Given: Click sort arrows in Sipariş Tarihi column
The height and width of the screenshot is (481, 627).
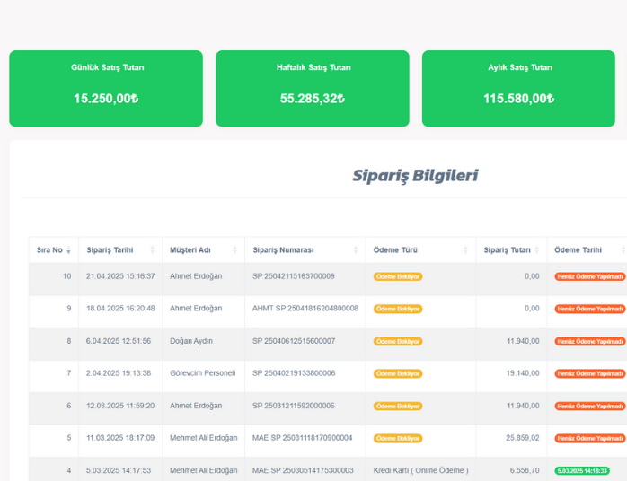Looking at the screenshot, I should 152,250.
